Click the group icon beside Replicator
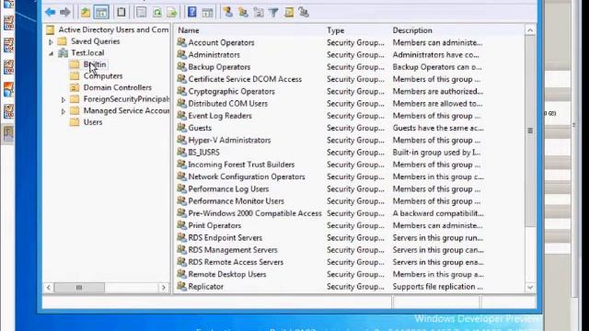This screenshot has width=589, height=331. click(182, 286)
